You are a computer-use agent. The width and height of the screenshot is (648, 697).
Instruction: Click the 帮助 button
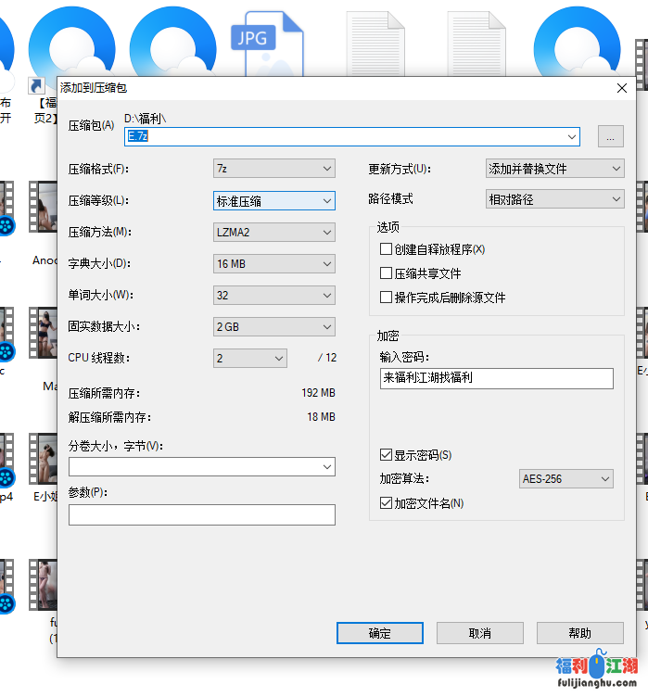click(x=579, y=633)
